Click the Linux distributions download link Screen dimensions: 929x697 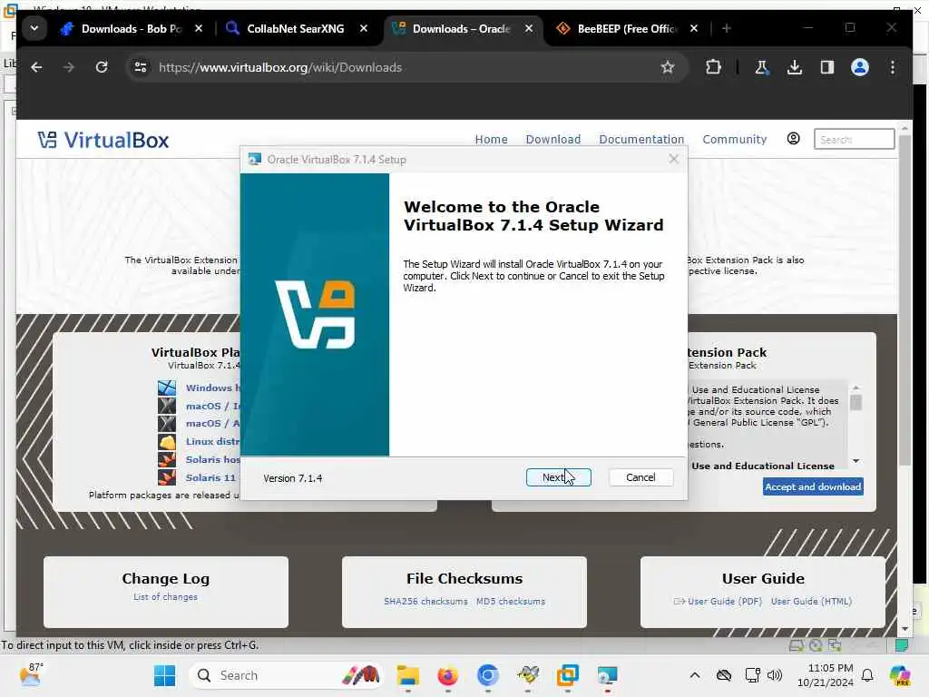pos(212,442)
